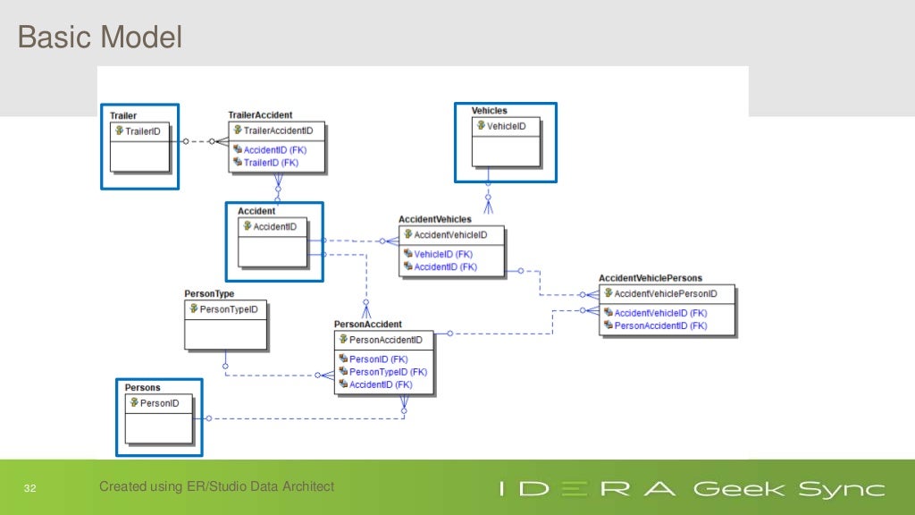Click AccidentID (FK) text in AccidentVehicles
Screen dimensions: 915x515
coord(446,267)
